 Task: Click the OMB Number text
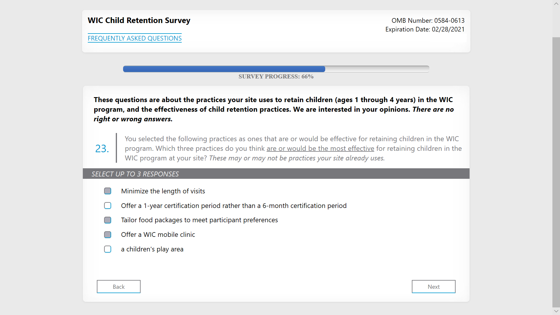click(428, 20)
